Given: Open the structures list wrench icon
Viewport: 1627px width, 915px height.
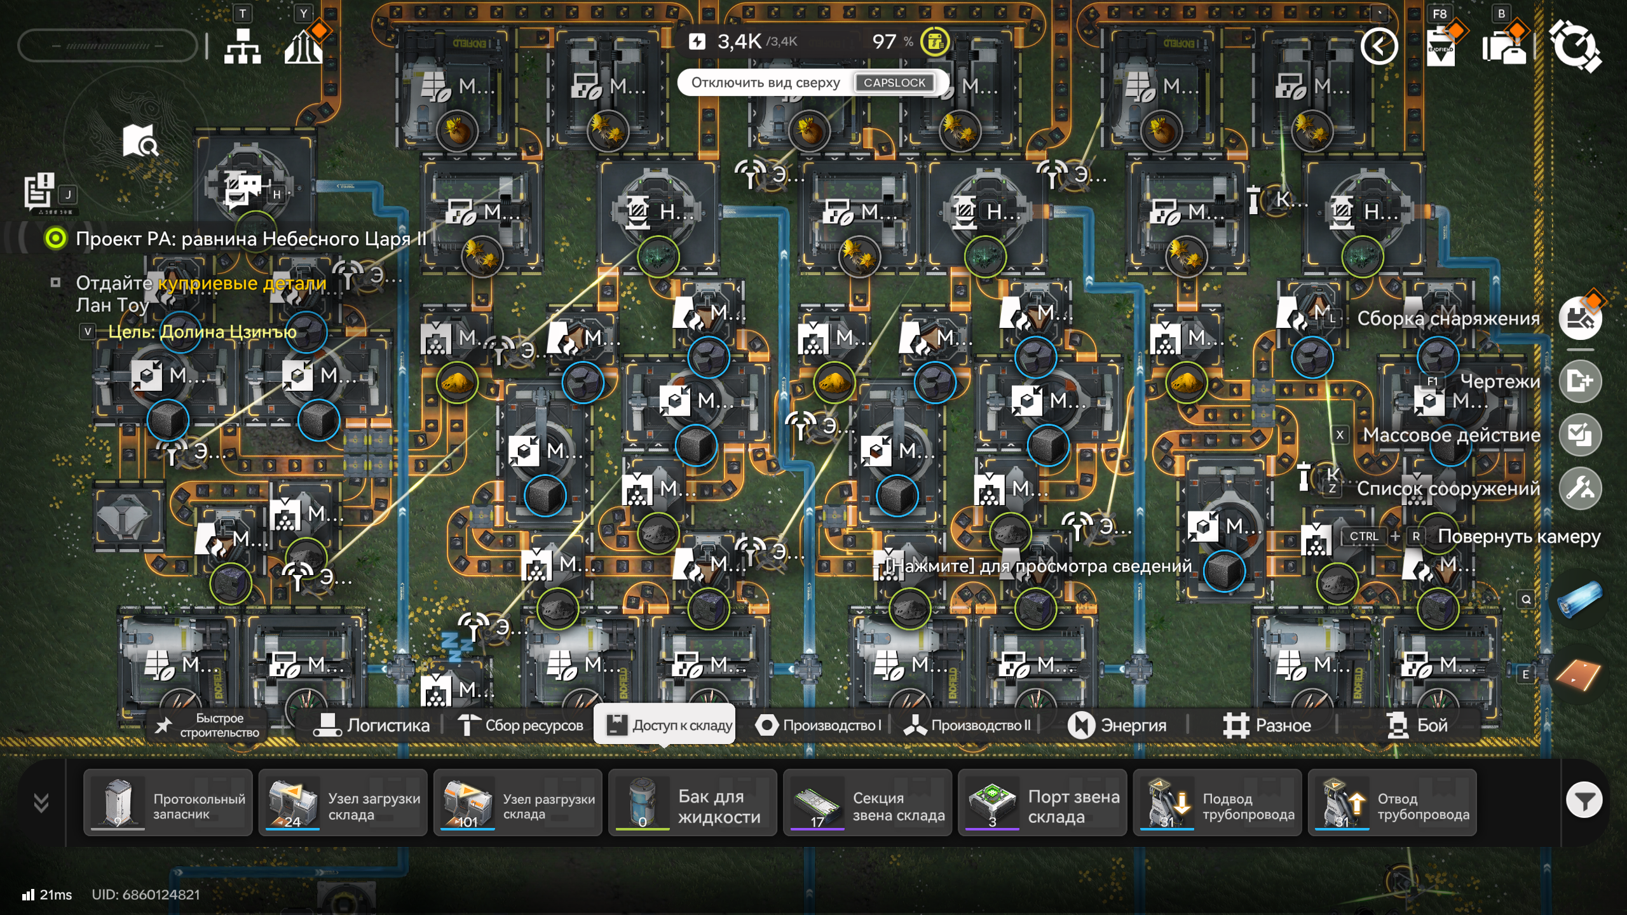Looking at the screenshot, I should [x=1579, y=489].
